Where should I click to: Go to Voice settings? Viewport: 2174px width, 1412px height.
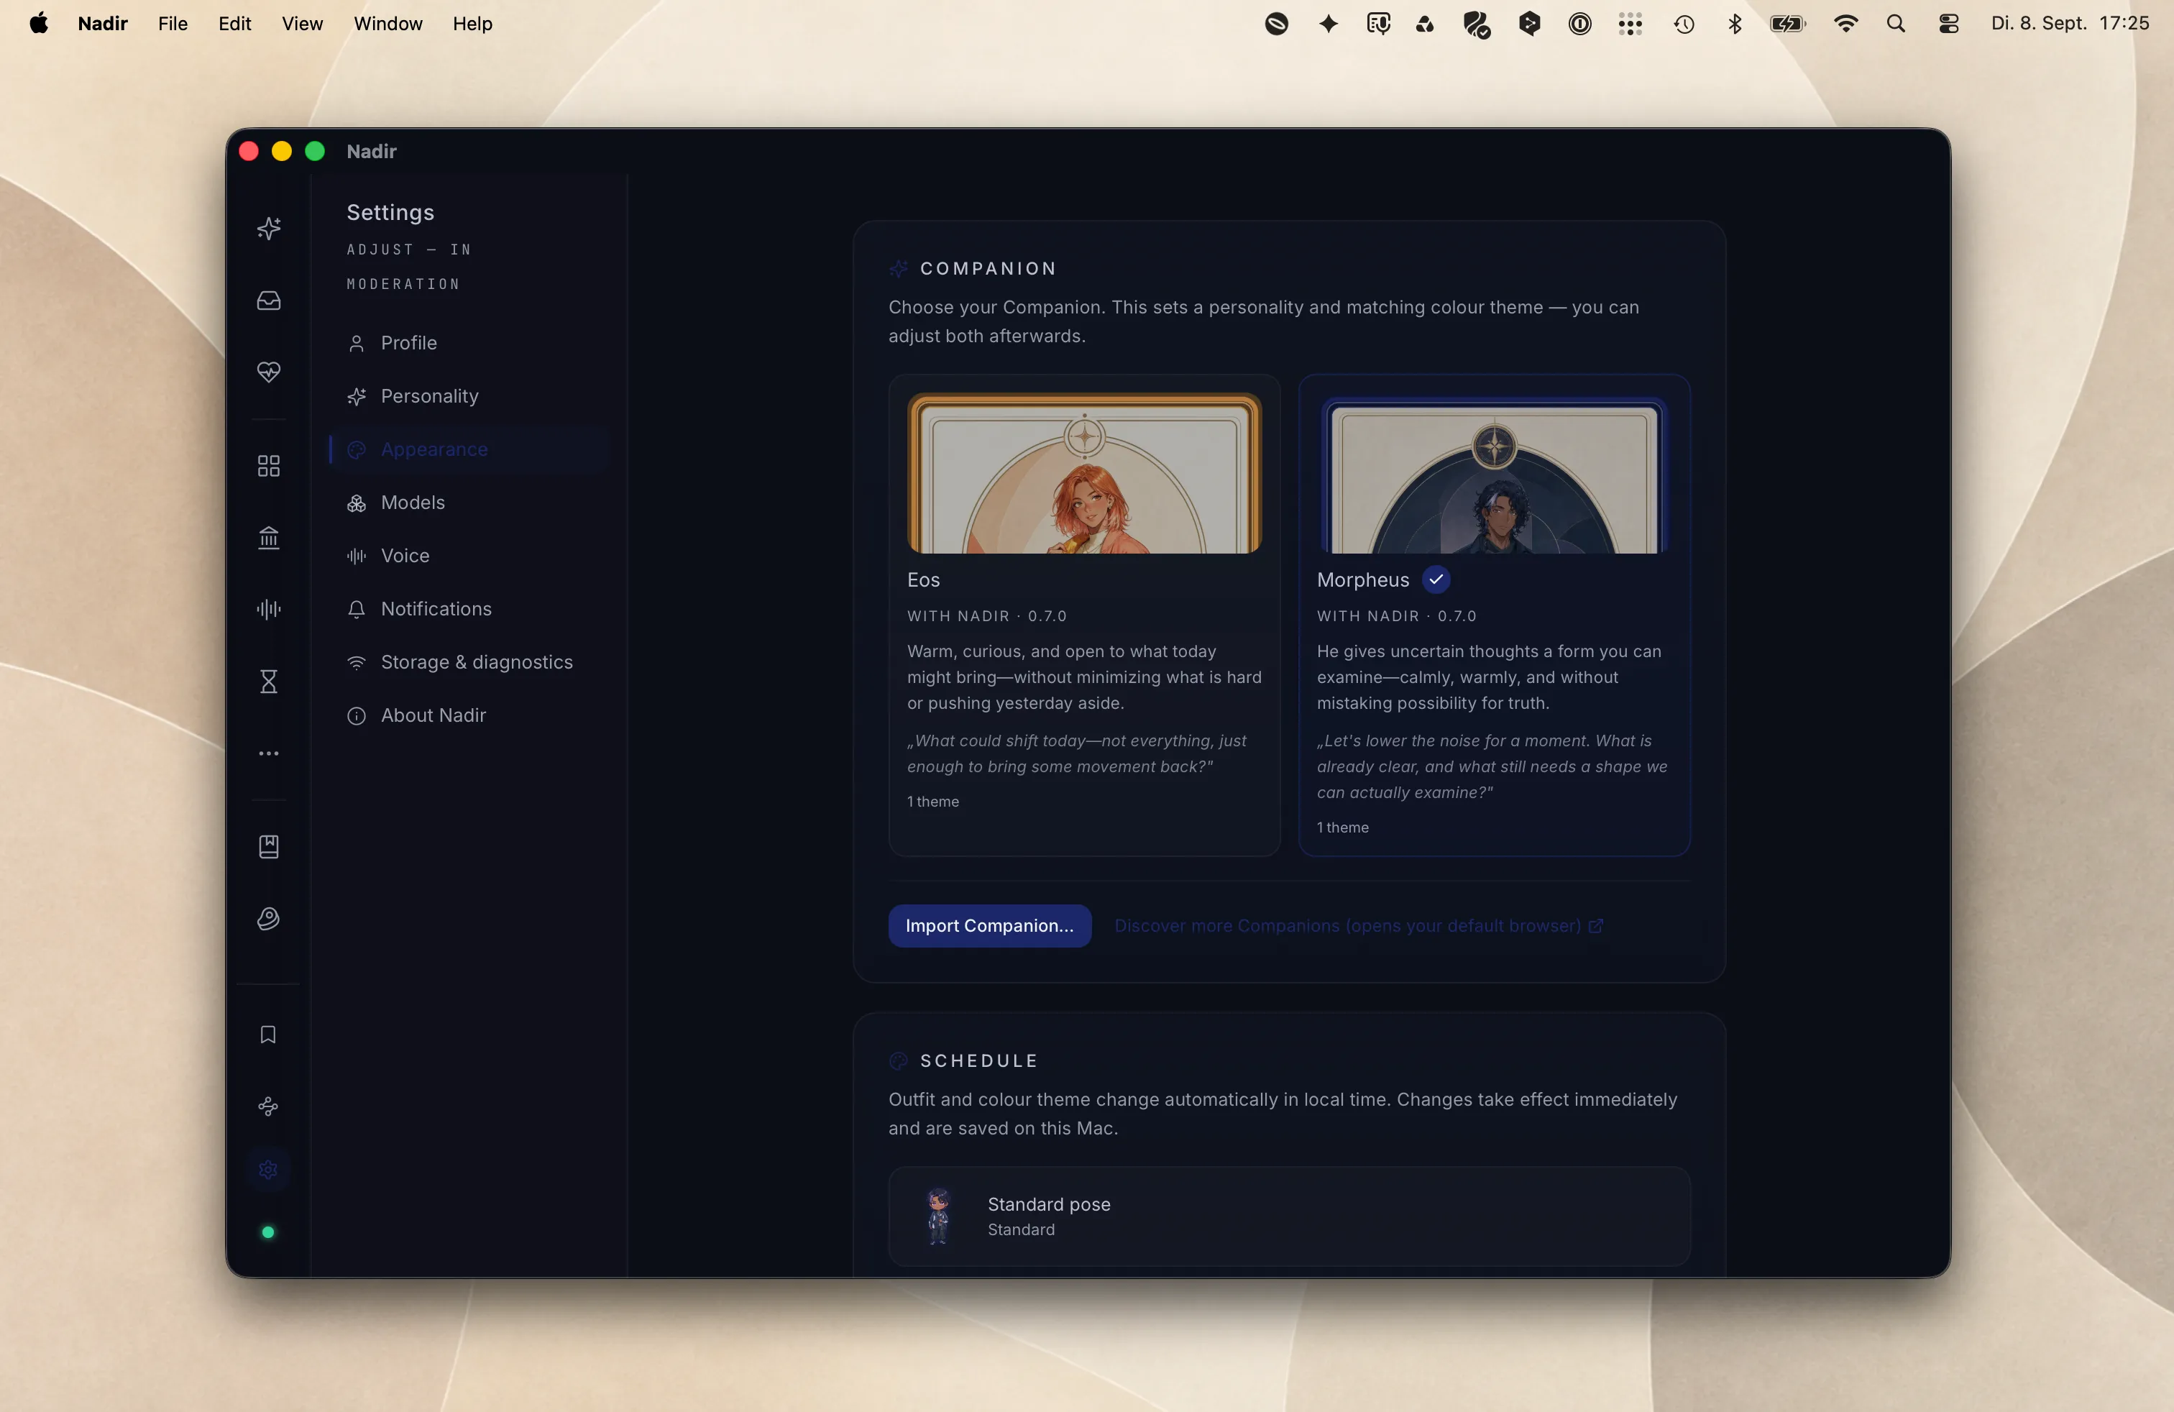[x=469, y=556]
